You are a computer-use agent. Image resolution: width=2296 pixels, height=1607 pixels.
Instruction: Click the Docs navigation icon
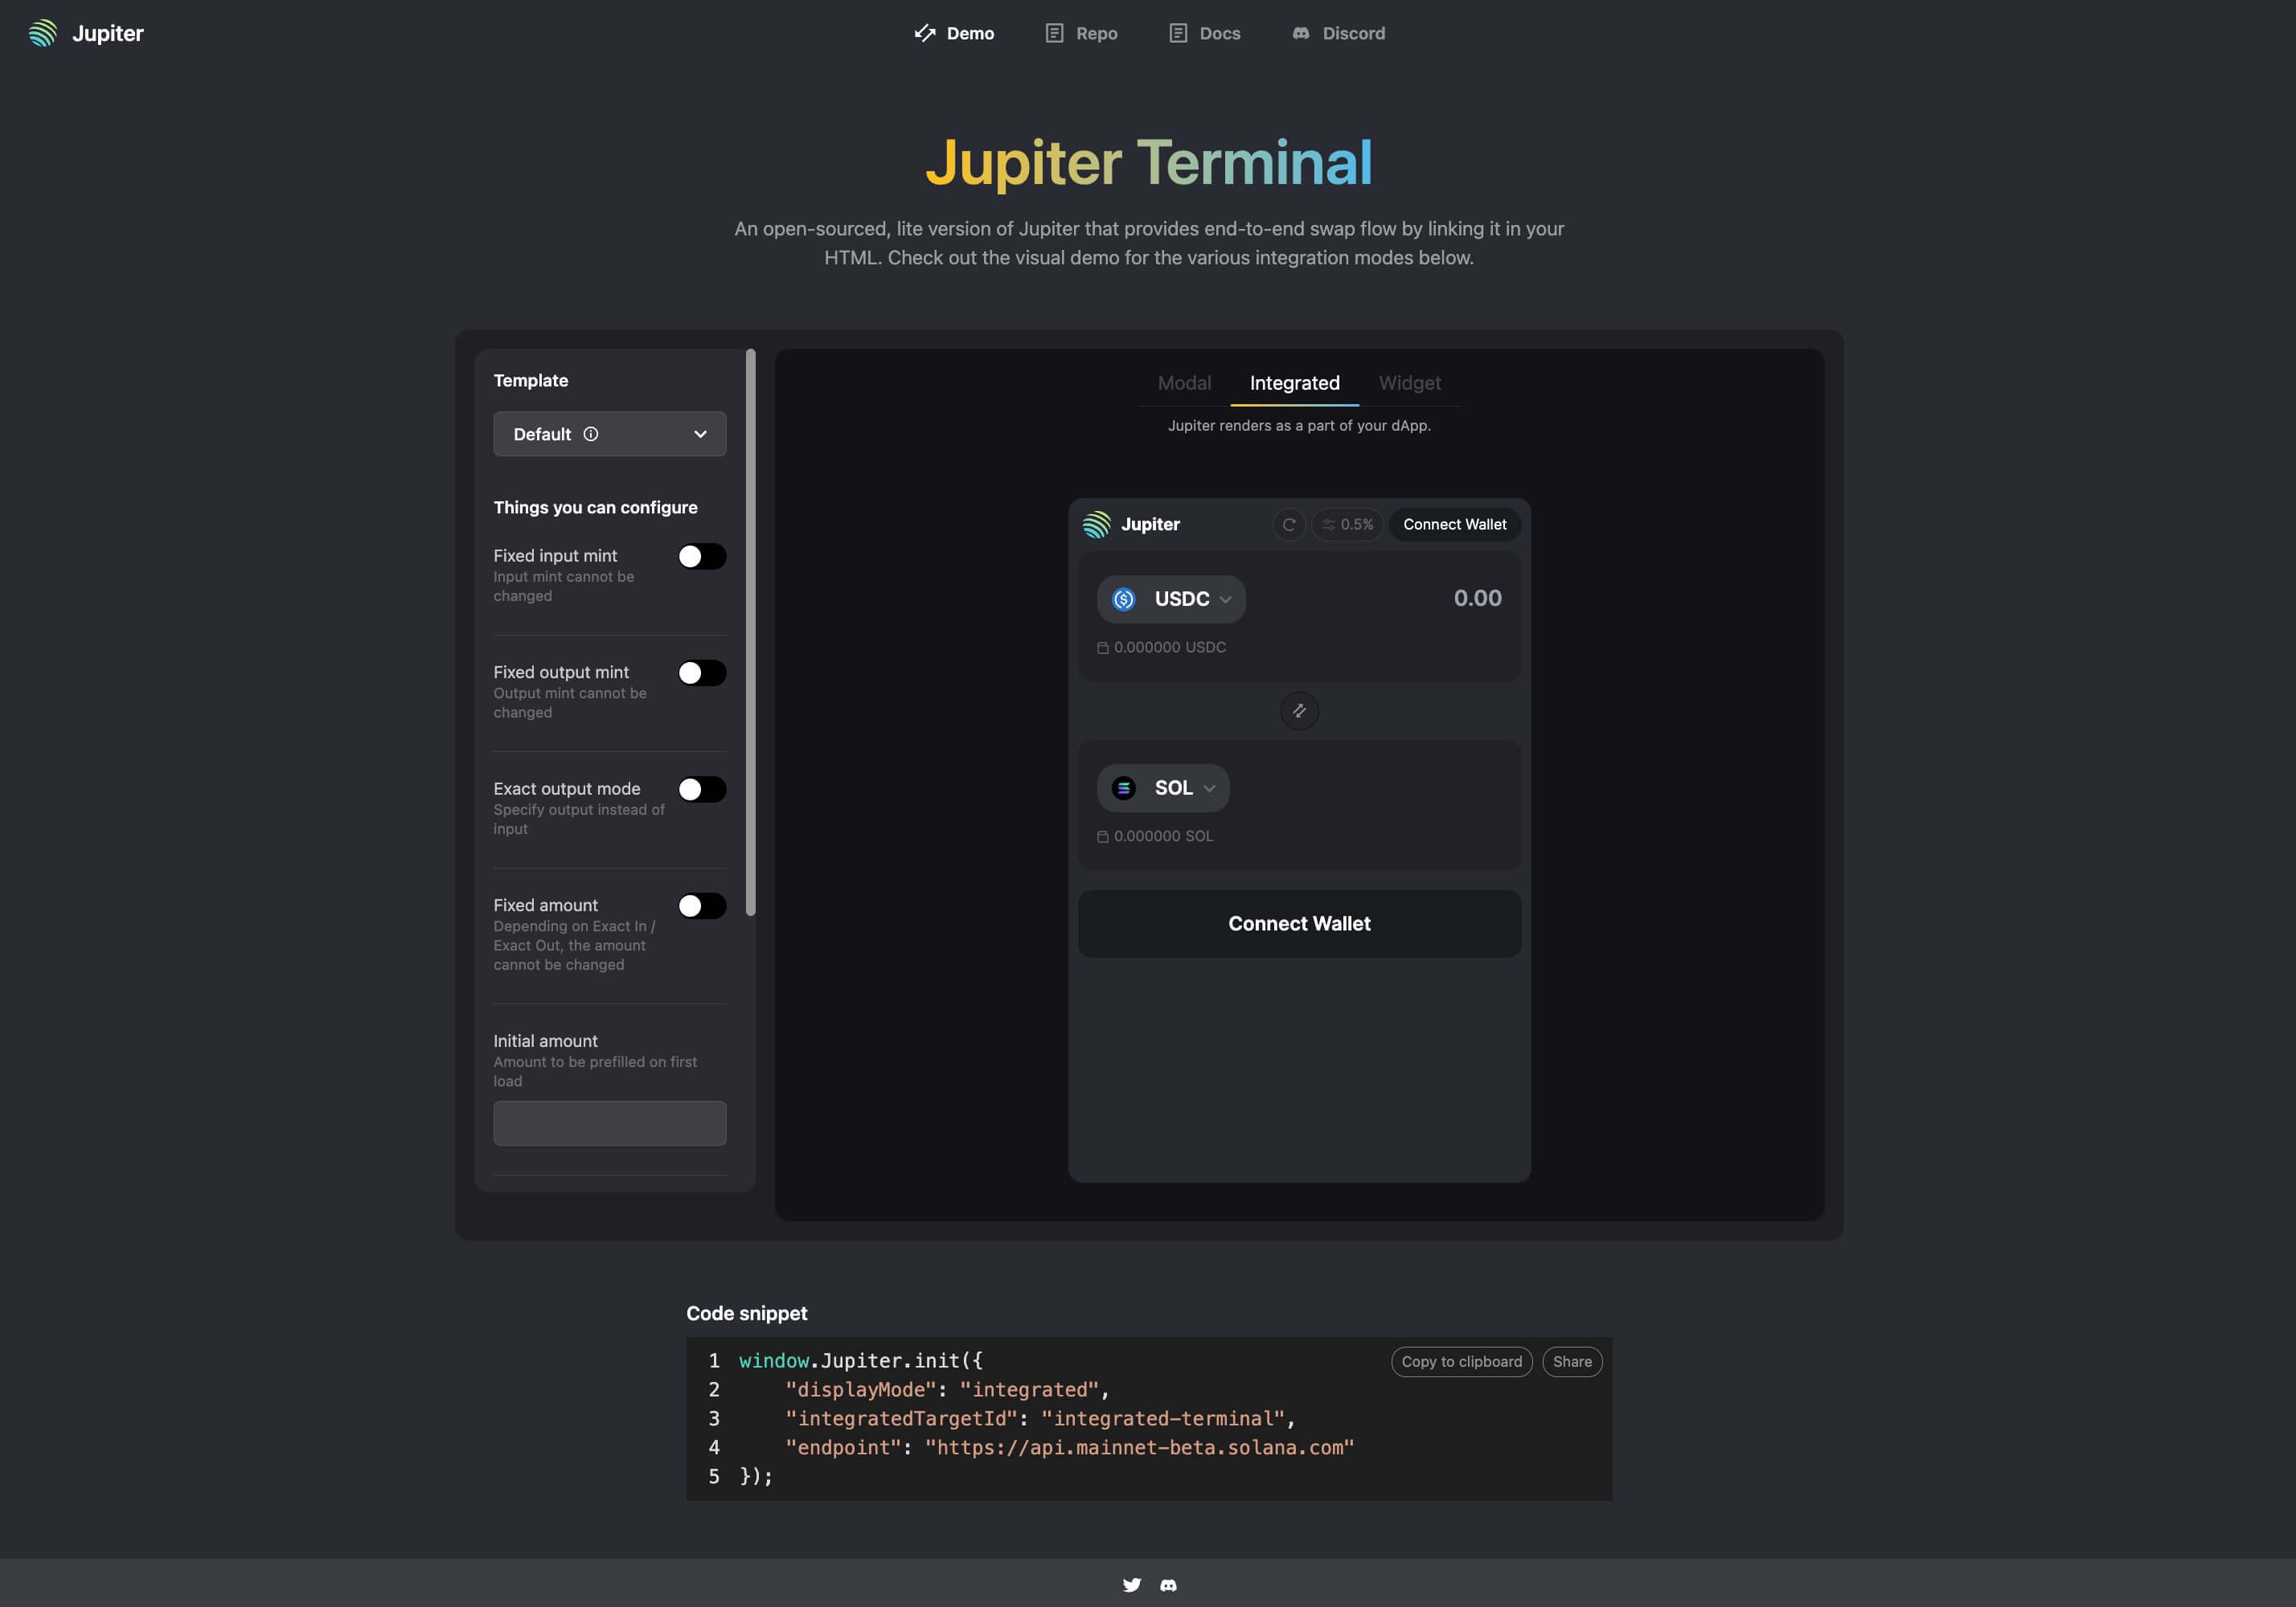[1179, 31]
